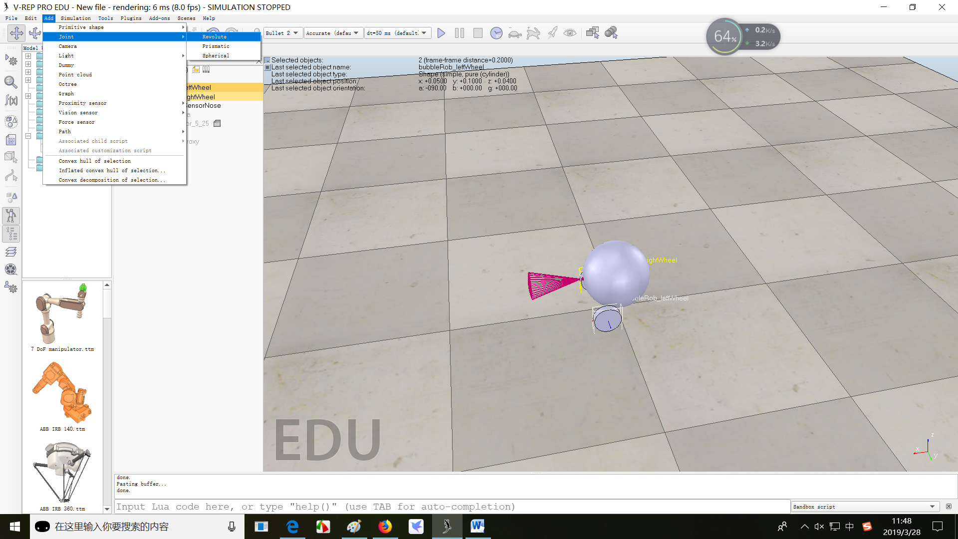Choose Prismatic from the Joint submenu

point(216,46)
